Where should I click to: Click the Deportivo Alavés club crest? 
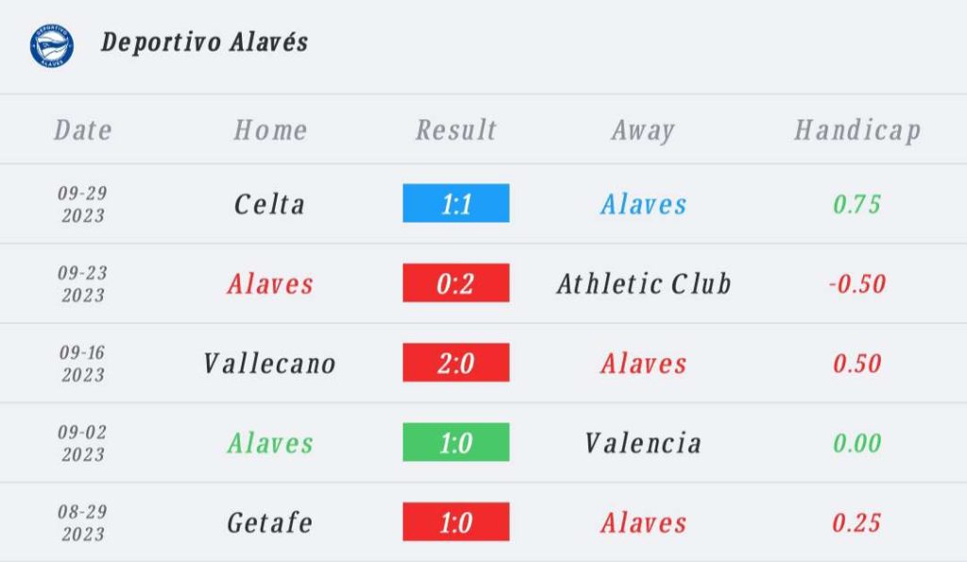tap(52, 45)
